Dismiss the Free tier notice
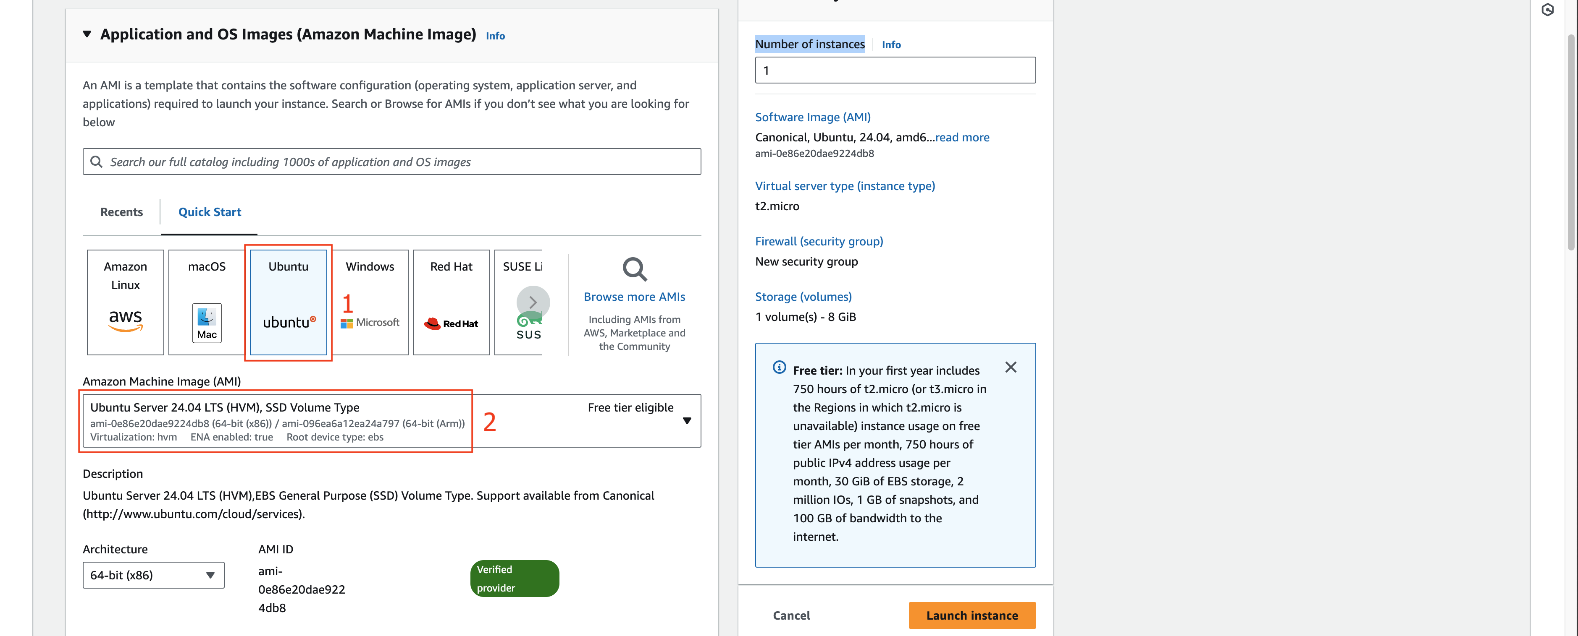Viewport: 1578px width, 636px height. tap(1011, 367)
